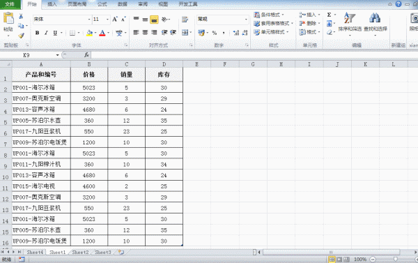Click the Format Painter brush icon
This screenshot has width=418, height=263.
point(21,36)
